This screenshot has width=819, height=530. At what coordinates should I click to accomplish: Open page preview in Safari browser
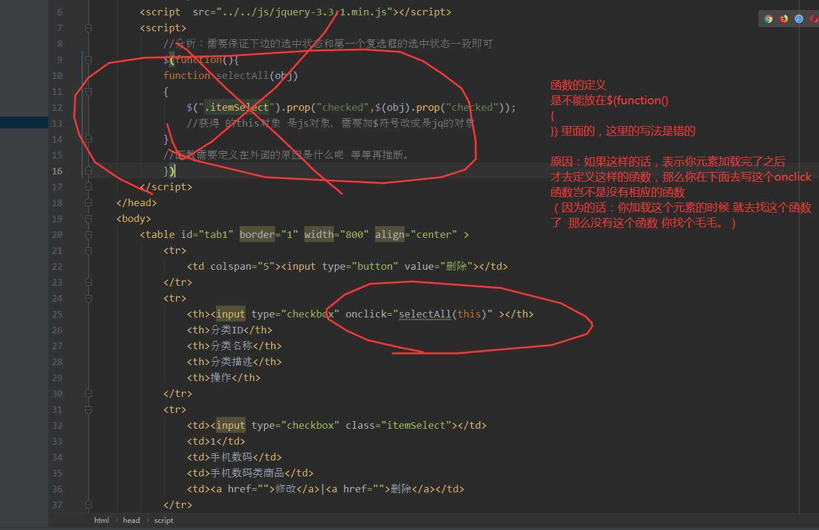point(799,19)
